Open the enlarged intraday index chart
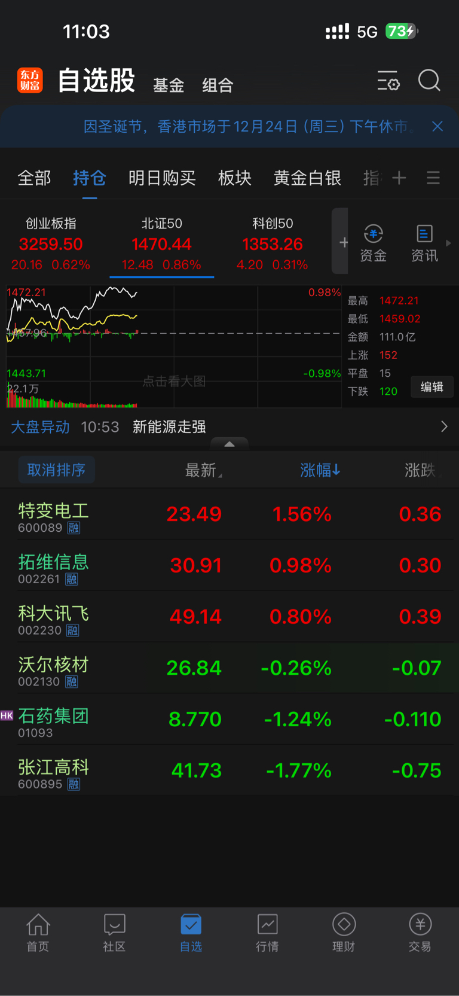The image size is (459, 996). [174, 347]
